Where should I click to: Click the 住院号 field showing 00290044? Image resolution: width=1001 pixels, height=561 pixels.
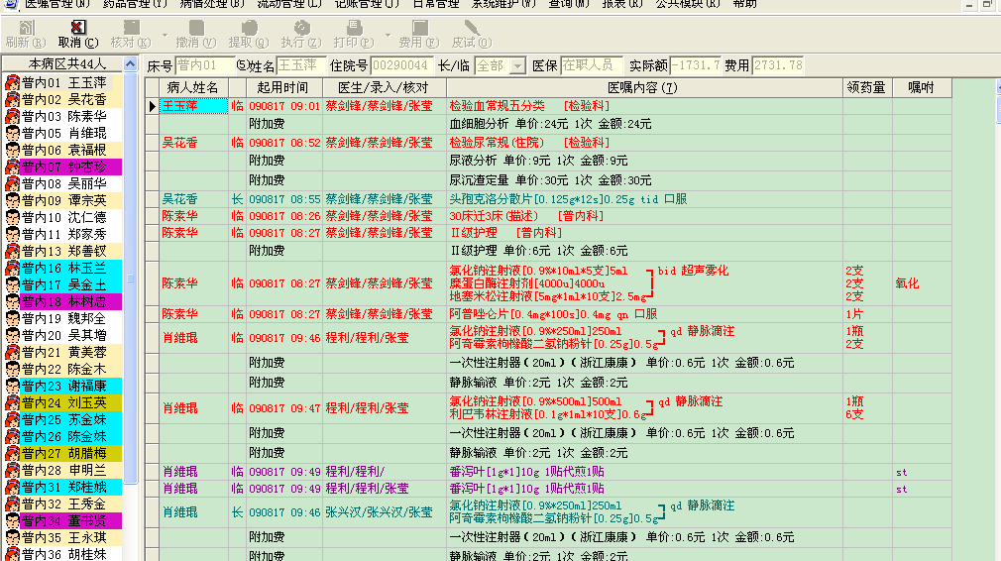[401, 65]
